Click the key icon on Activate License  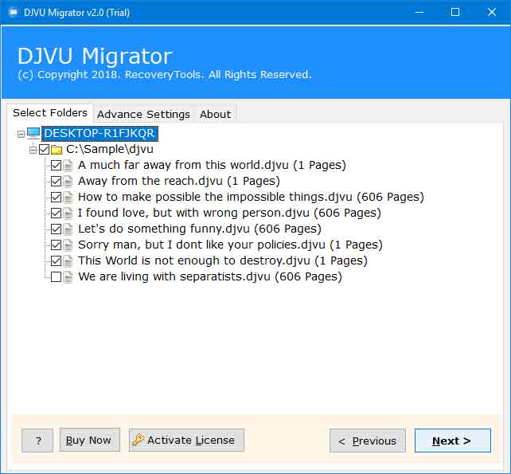click(138, 441)
